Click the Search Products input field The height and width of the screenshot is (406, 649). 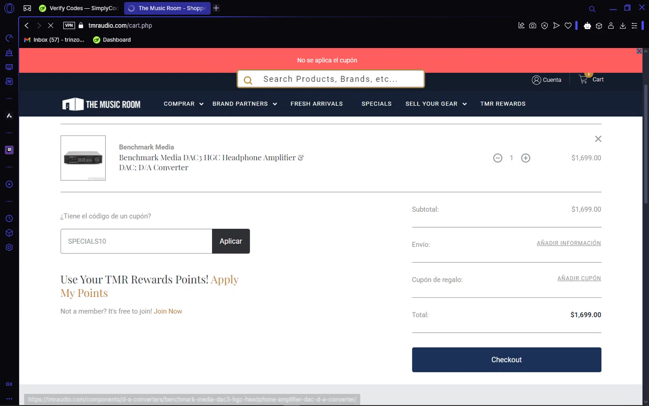click(331, 79)
